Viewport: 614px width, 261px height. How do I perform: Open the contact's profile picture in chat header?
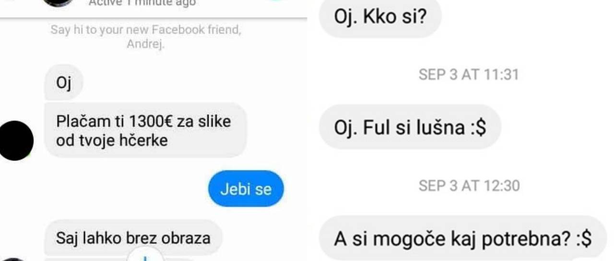pos(59,2)
